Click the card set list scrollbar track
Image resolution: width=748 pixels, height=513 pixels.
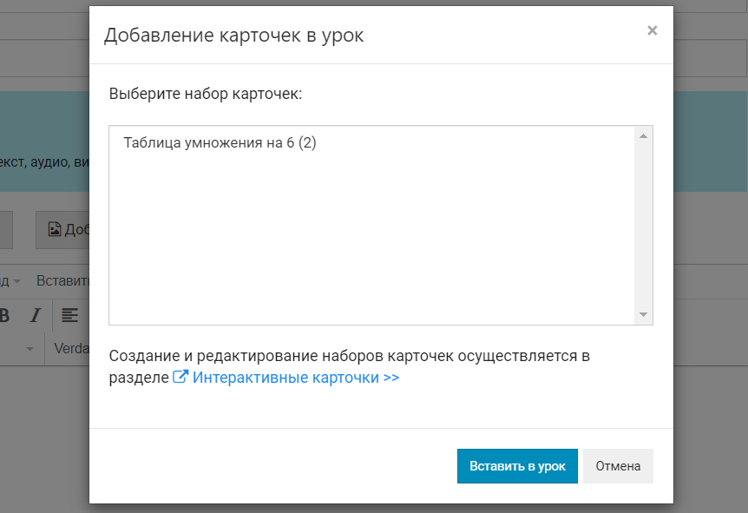[643, 226]
